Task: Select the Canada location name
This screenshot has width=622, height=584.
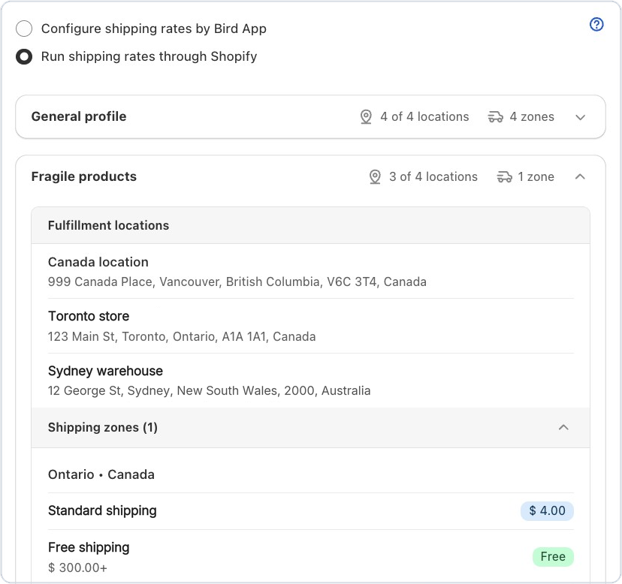Action: tap(98, 262)
